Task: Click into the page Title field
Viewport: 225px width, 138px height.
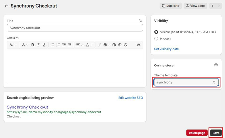Action: click(74, 28)
